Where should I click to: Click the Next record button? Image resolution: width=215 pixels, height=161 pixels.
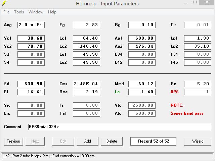(x=35, y=141)
